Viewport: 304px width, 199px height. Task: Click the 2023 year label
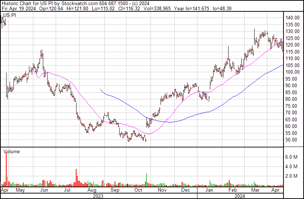click(98, 196)
